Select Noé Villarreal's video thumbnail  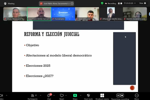point(87,14)
